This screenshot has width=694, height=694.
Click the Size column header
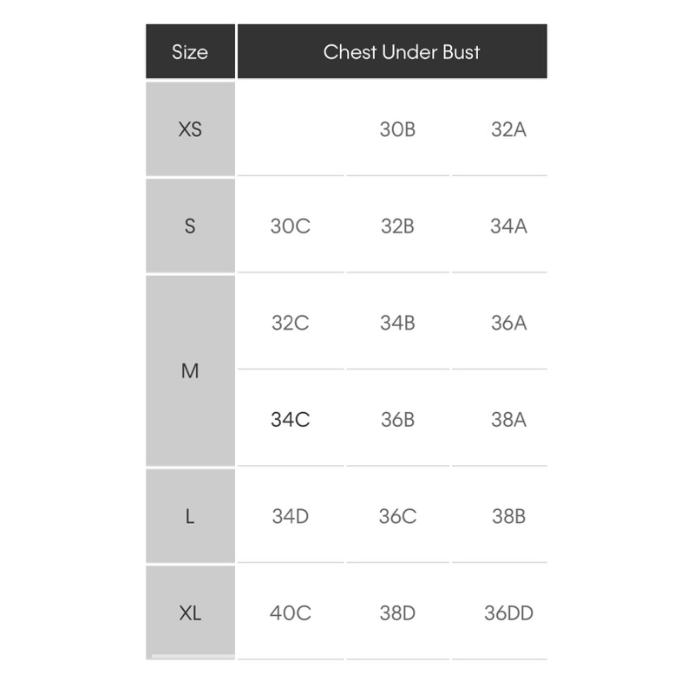[x=190, y=51]
